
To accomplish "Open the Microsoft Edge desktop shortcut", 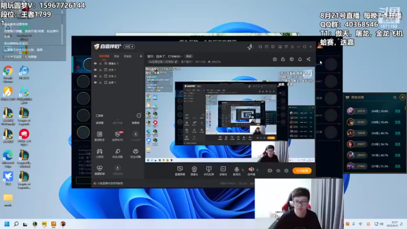I will 8,158.
